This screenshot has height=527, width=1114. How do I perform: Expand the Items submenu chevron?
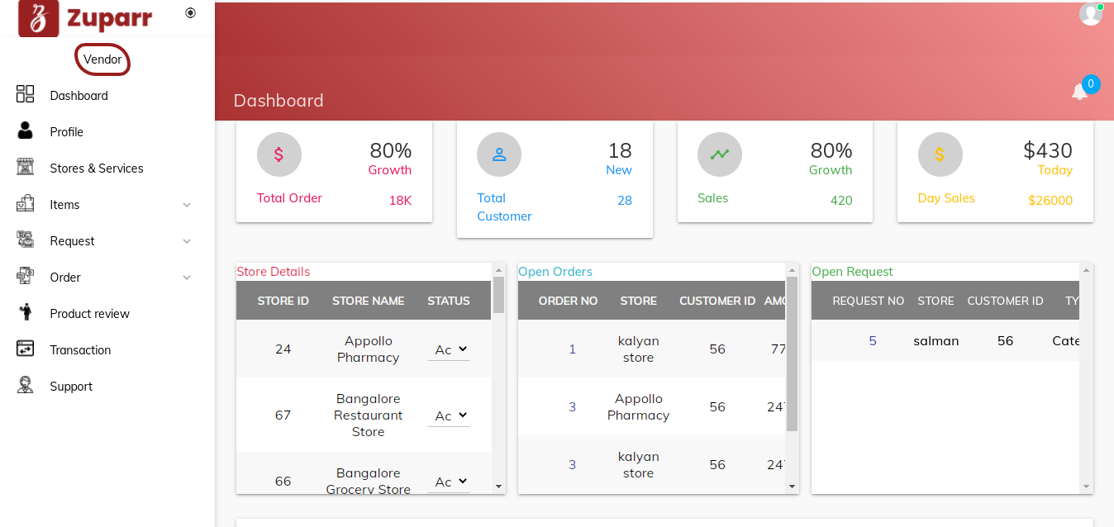[x=187, y=205]
